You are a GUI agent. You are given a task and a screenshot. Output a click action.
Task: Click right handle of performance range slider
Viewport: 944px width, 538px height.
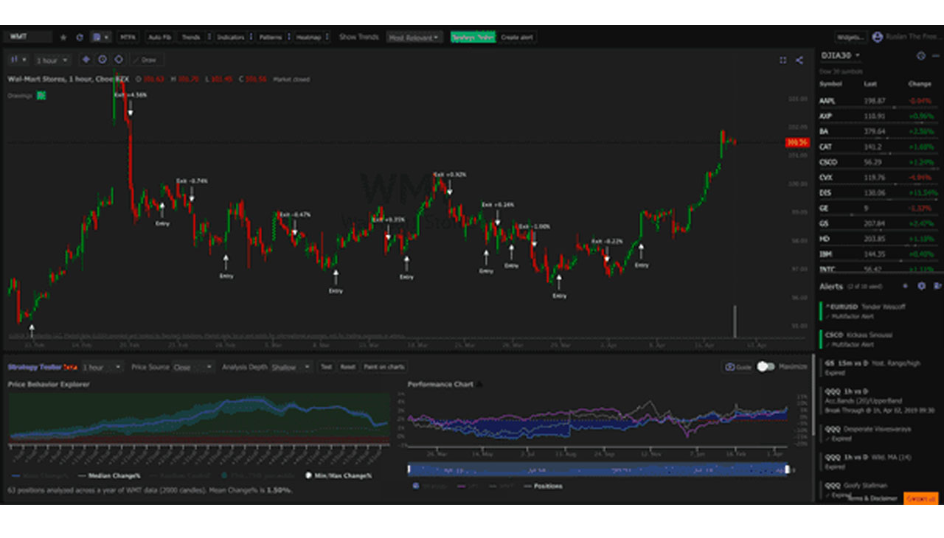click(x=787, y=469)
